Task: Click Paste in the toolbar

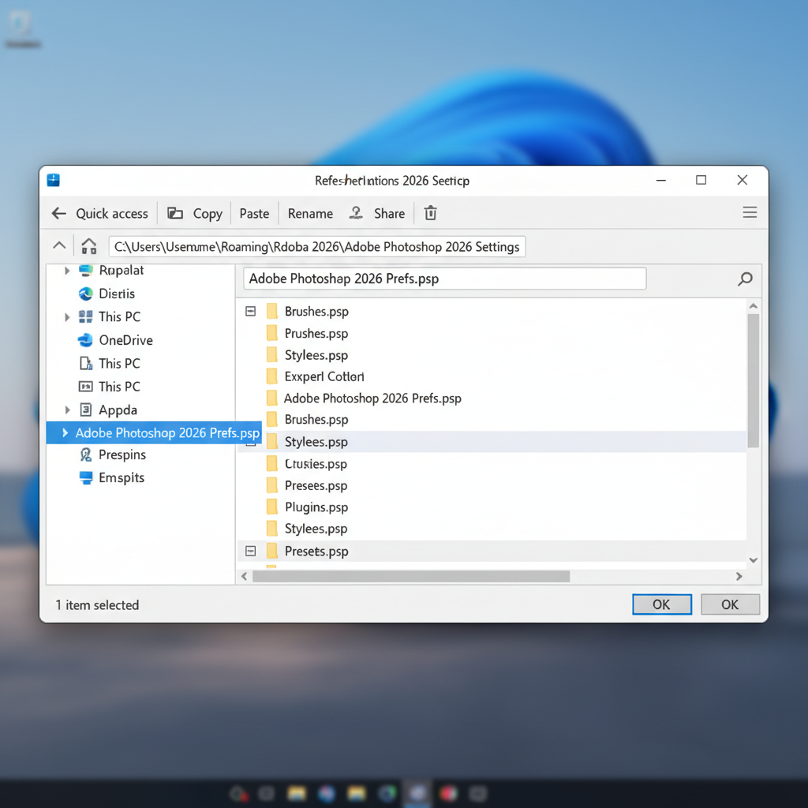Action: [254, 213]
